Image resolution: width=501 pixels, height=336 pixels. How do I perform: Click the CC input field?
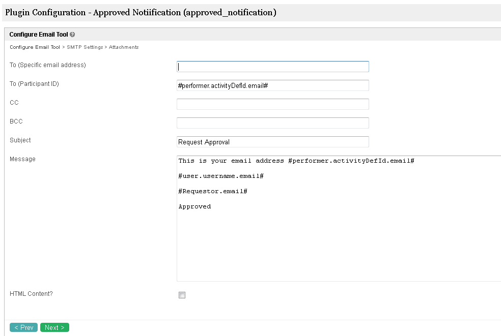pyautogui.click(x=272, y=104)
